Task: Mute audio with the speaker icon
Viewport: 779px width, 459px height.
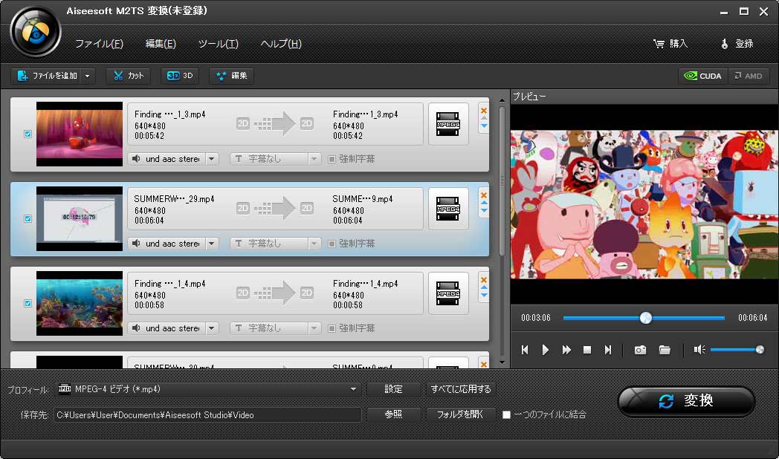Action: point(699,350)
